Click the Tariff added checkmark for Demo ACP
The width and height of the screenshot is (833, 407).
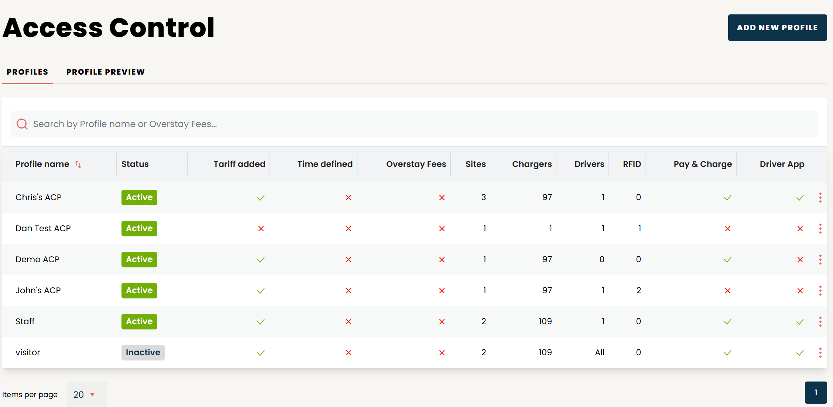(261, 259)
